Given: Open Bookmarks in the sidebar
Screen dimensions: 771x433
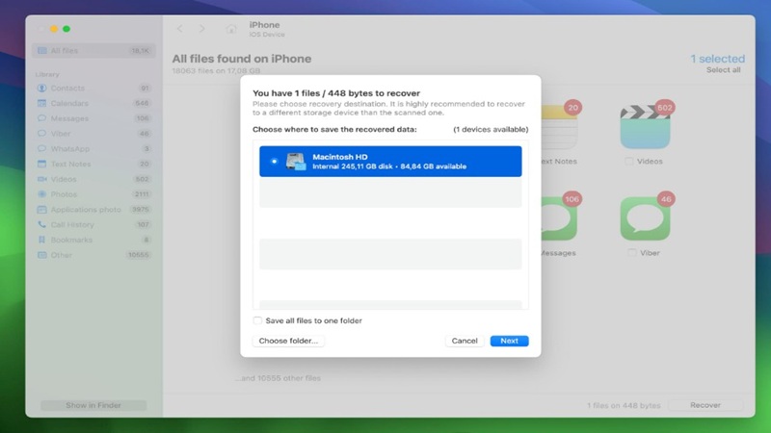Looking at the screenshot, I should 93,240.
